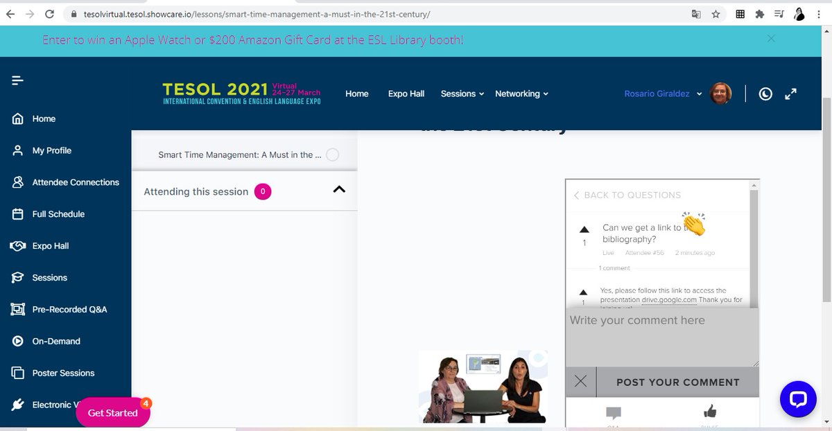The width and height of the screenshot is (832, 431).
Task: Bookmark this page with the star
Action: pos(716,13)
